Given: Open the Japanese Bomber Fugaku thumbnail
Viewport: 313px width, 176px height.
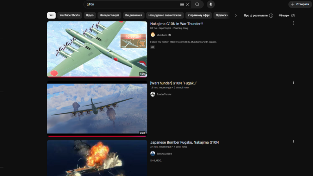Looking at the screenshot, I should pos(97,158).
